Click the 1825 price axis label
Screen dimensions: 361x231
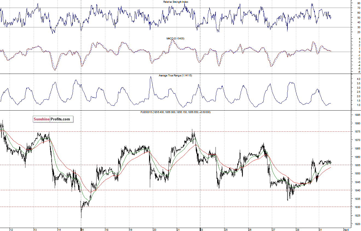pyautogui.click(x=357, y=216)
